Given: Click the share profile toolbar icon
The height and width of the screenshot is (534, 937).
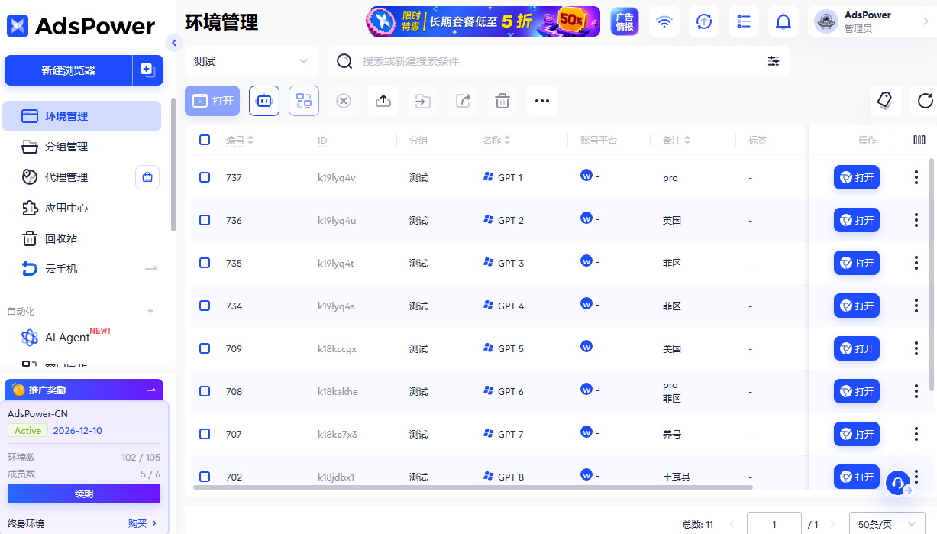Looking at the screenshot, I should click(463, 101).
